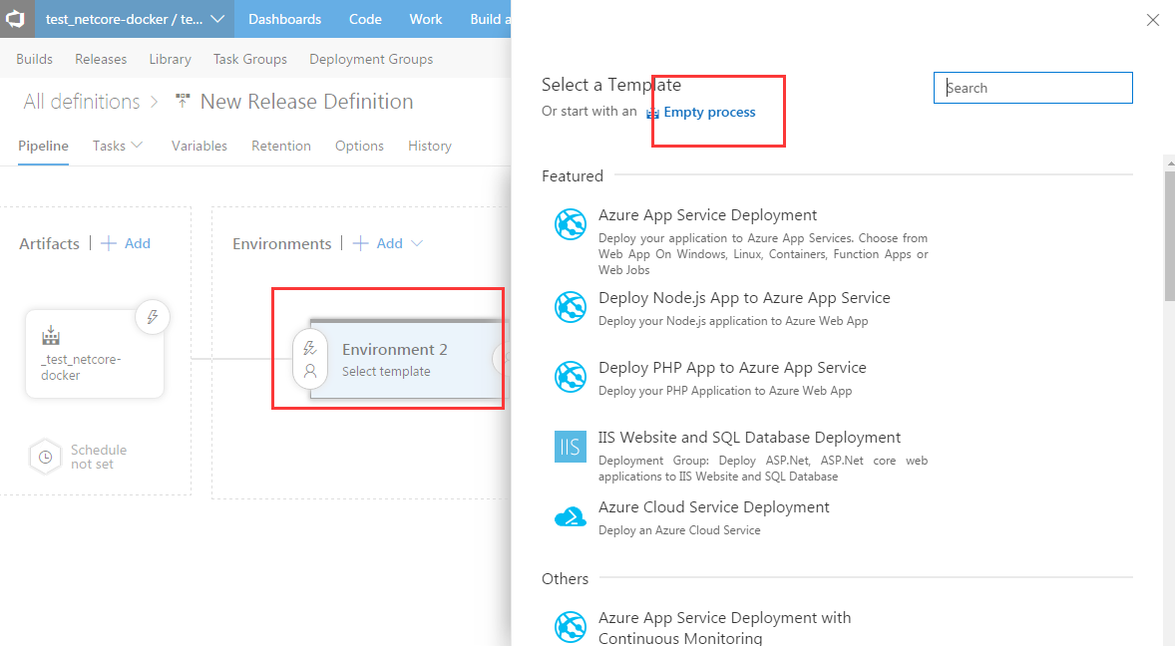Viewport: 1175px width, 646px height.
Task: Open the Work hub
Action: (x=426, y=19)
